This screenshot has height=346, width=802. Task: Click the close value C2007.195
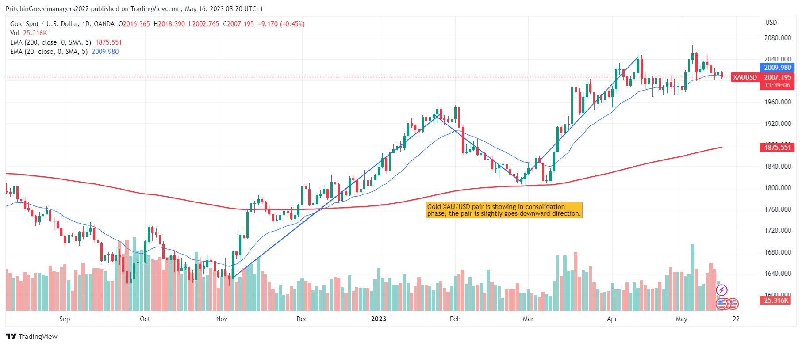click(x=238, y=24)
